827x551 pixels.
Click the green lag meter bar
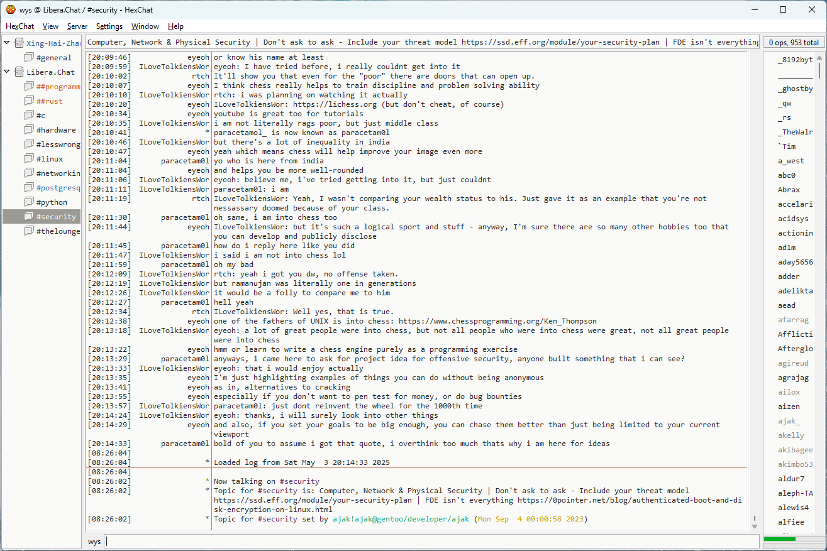pyautogui.click(x=779, y=539)
